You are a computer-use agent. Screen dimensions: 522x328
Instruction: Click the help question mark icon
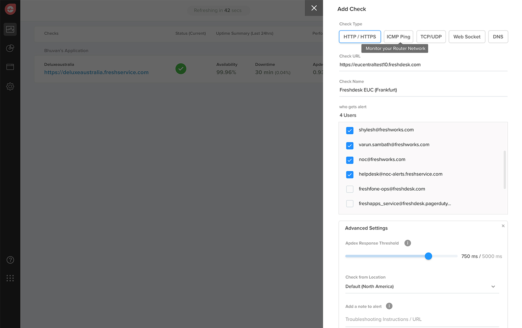10,260
